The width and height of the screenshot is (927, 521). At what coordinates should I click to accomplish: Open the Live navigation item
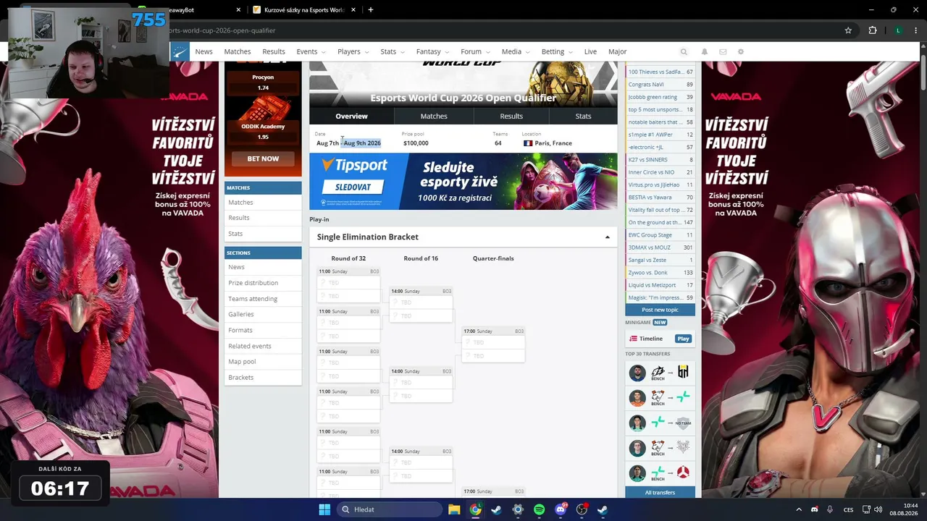click(x=590, y=52)
